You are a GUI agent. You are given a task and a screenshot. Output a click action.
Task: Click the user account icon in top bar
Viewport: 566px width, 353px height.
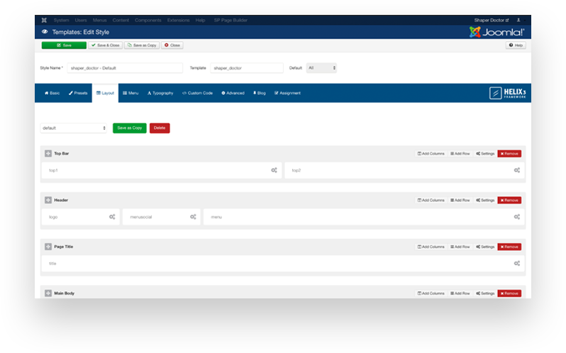pyautogui.click(x=518, y=20)
